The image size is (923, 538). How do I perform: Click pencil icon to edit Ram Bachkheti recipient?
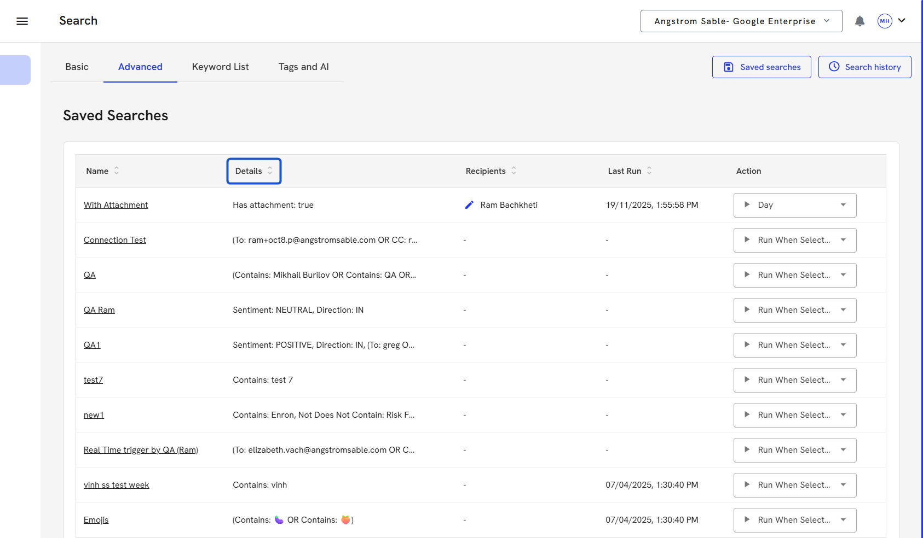click(469, 205)
